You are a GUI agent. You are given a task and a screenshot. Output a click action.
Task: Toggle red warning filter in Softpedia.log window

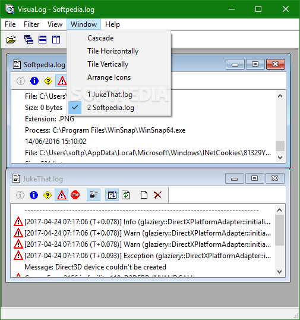tap(62, 81)
